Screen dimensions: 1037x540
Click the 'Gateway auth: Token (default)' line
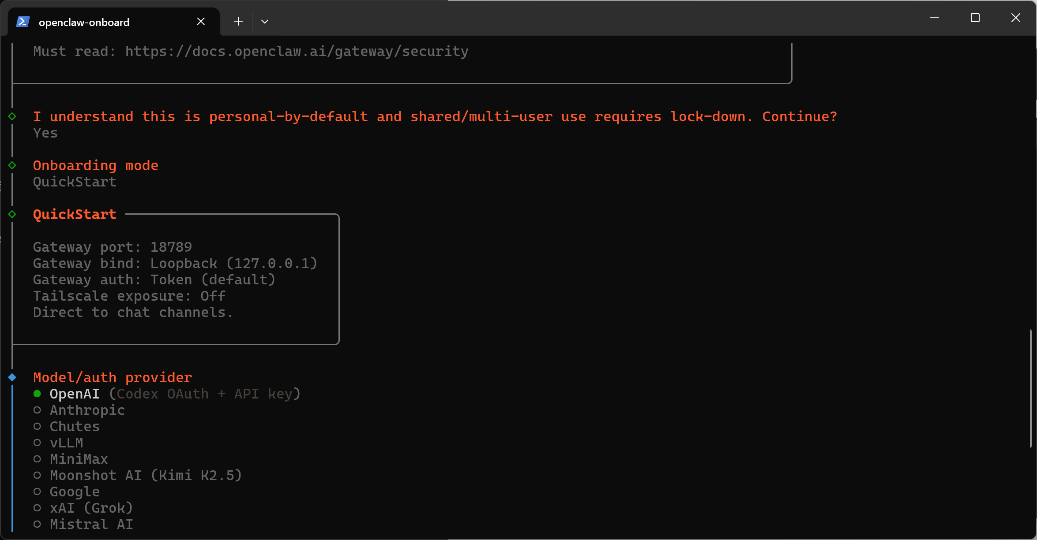tap(154, 279)
